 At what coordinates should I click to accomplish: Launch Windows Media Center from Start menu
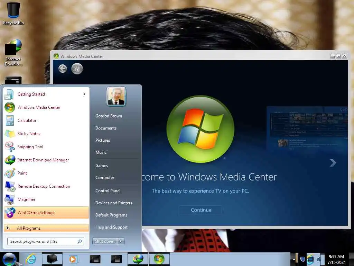46,107
